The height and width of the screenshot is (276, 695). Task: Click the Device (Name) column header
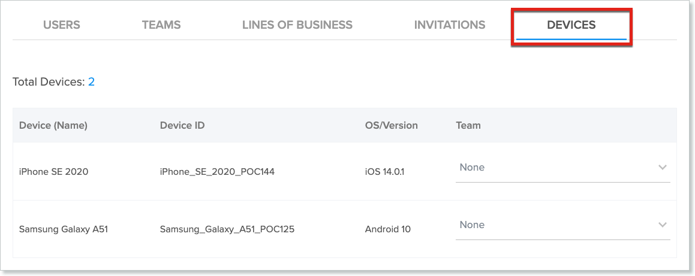(x=53, y=125)
